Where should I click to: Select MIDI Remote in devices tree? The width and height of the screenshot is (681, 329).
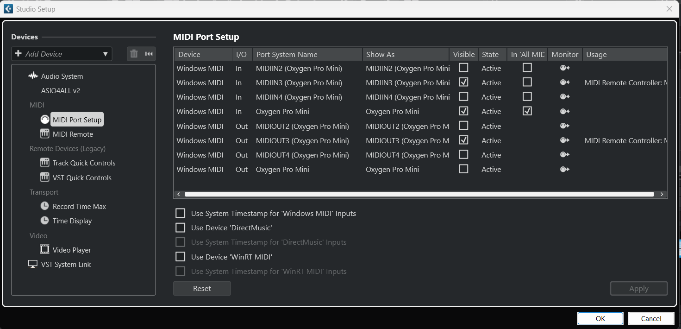point(73,134)
